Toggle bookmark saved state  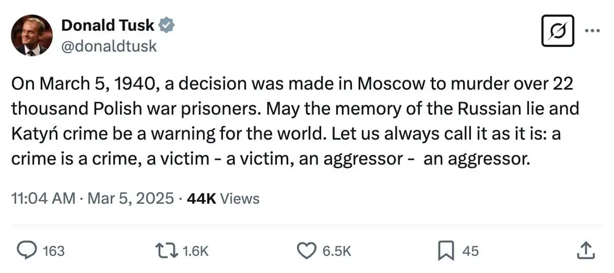tap(446, 251)
